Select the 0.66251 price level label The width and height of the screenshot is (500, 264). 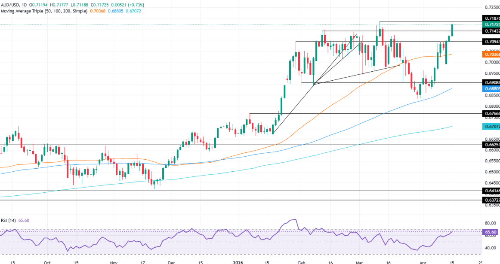[490, 145]
